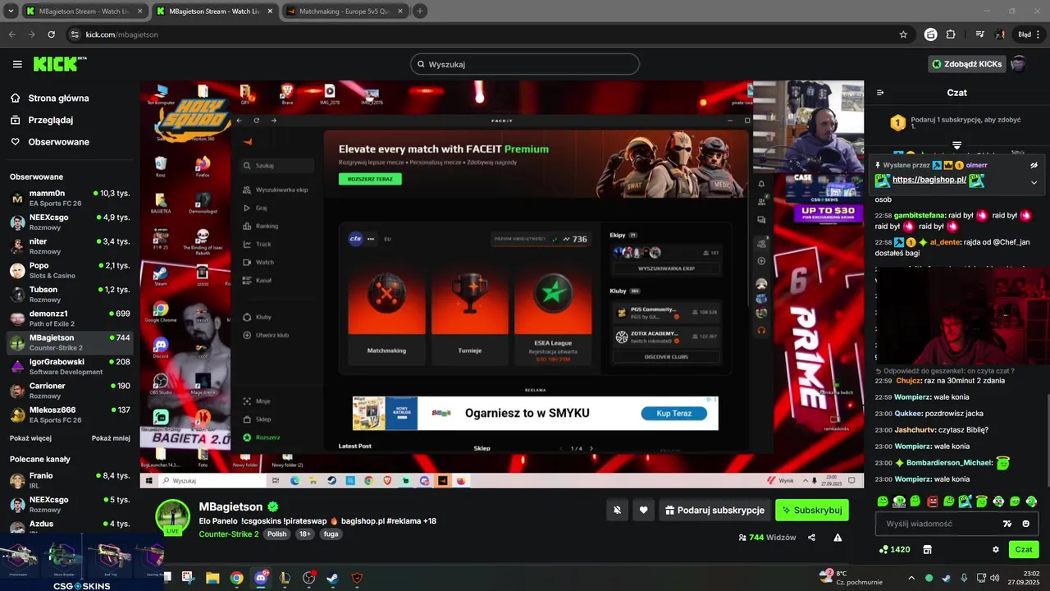Open chat settings gear
The image size is (1050, 591).
pyautogui.click(x=996, y=549)
